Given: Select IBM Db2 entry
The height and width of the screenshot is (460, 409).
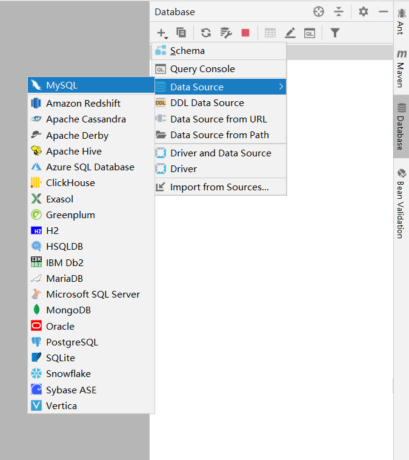Looking at the screenshot, I should [91, 262].
